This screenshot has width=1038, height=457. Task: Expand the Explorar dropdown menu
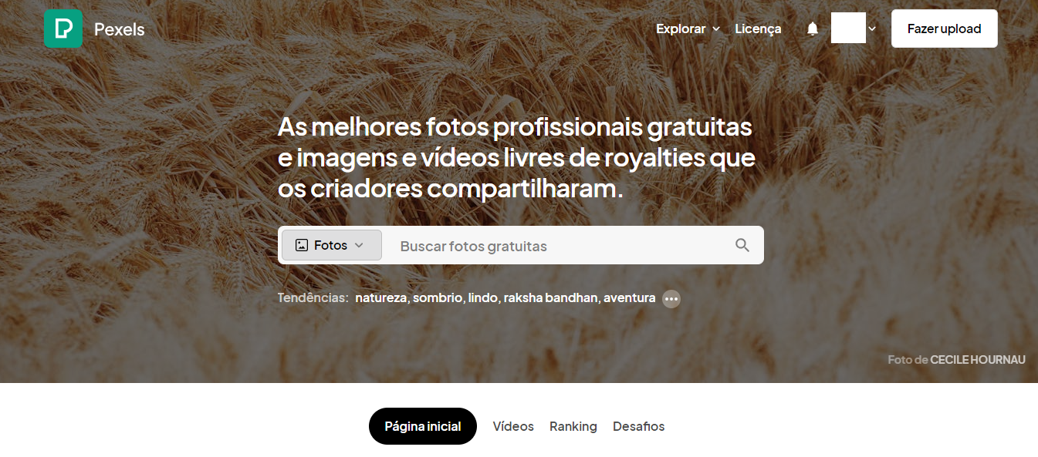click(x=682, y=29)
